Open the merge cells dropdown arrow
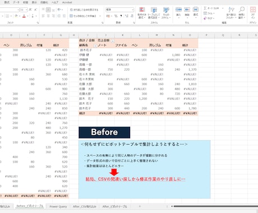Screen dimensions: 258x213 pos(100,16)
